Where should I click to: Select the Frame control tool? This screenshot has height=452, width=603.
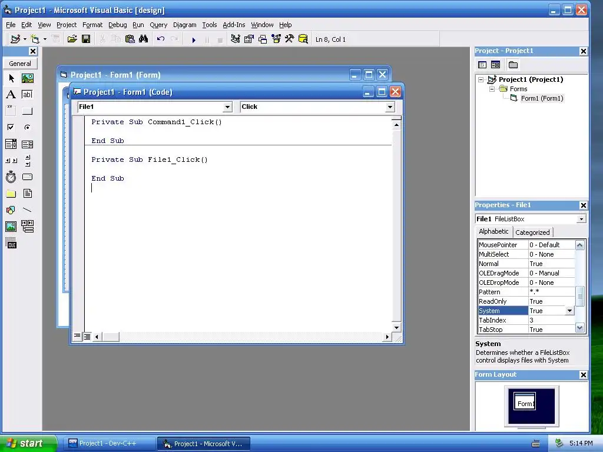pyautogui.click(x=11, y=111)
